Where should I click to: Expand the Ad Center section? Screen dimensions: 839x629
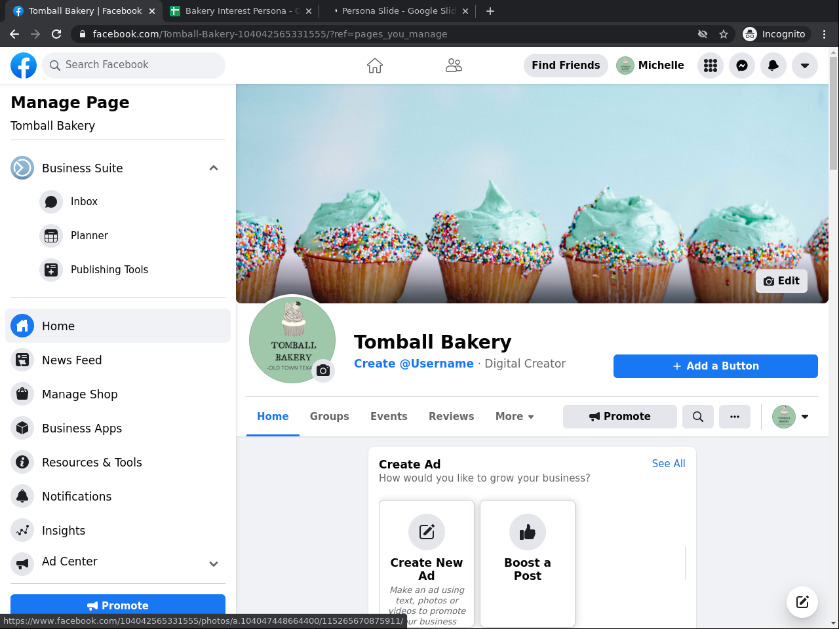coord(214,563)
